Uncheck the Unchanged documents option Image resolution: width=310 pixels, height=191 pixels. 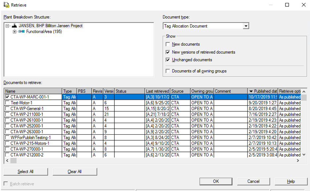pos(168,60)
